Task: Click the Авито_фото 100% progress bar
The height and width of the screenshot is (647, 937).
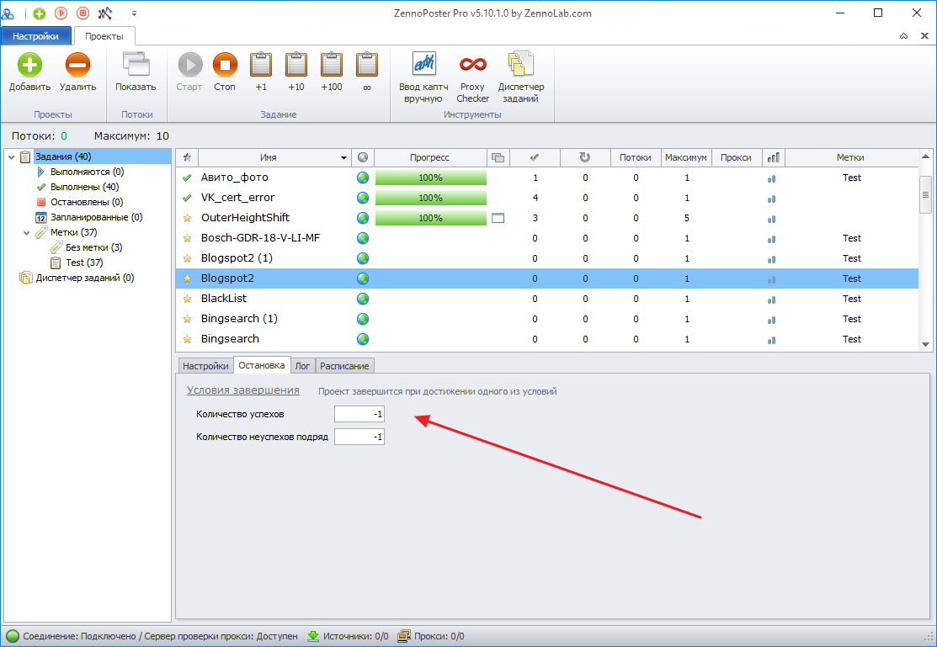Action: pos(431,178)
